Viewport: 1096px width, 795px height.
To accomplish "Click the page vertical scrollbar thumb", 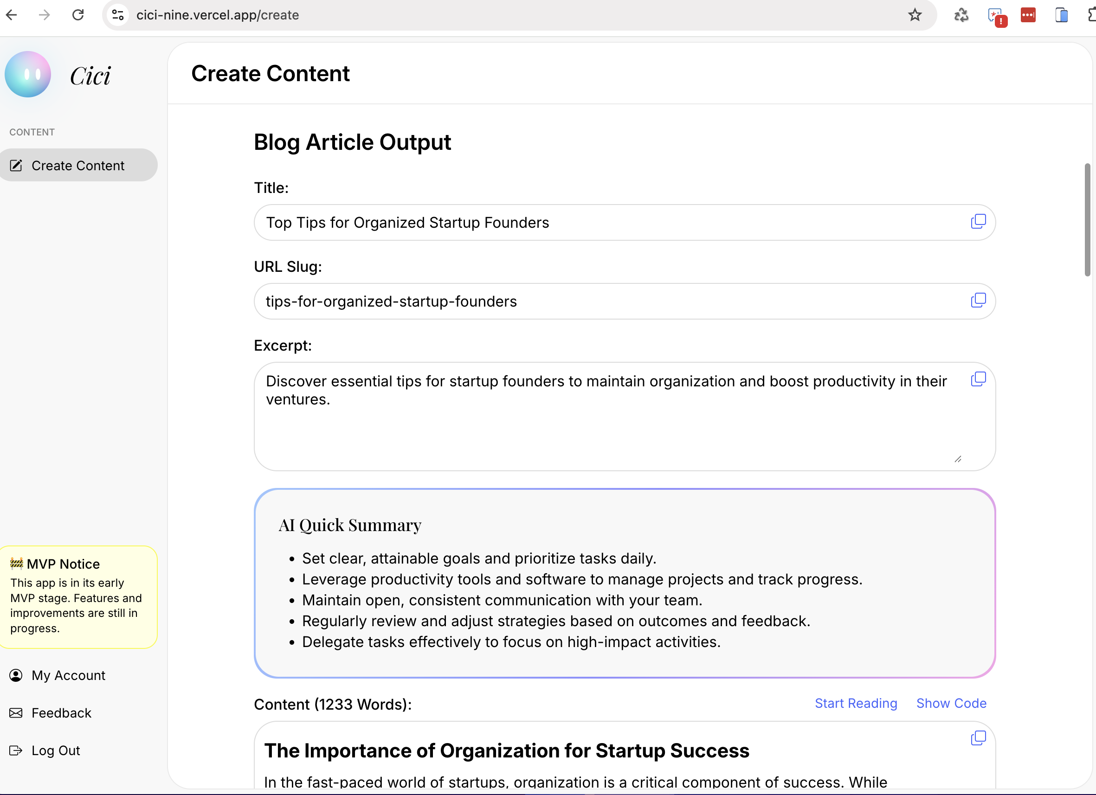I will click(x=1087, y=220).
